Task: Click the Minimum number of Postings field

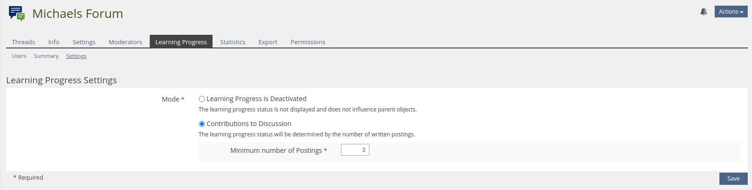Action: click(x=355, y=150)
